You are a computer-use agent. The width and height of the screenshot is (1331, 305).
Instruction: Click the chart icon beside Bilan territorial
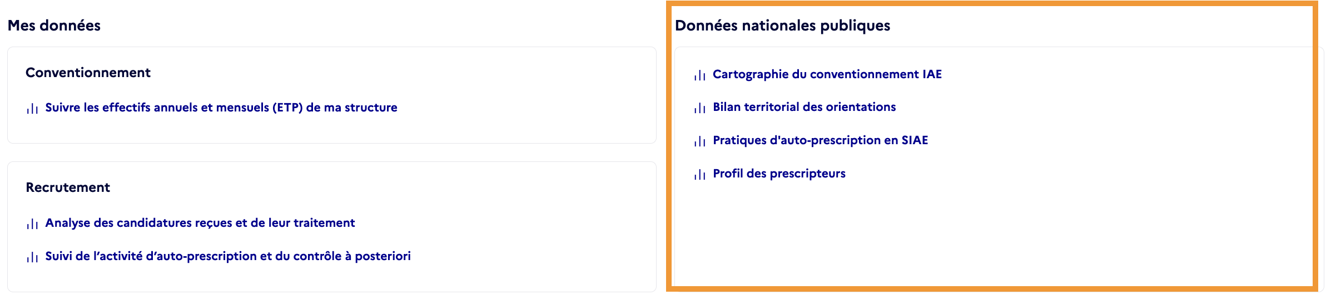700,108
